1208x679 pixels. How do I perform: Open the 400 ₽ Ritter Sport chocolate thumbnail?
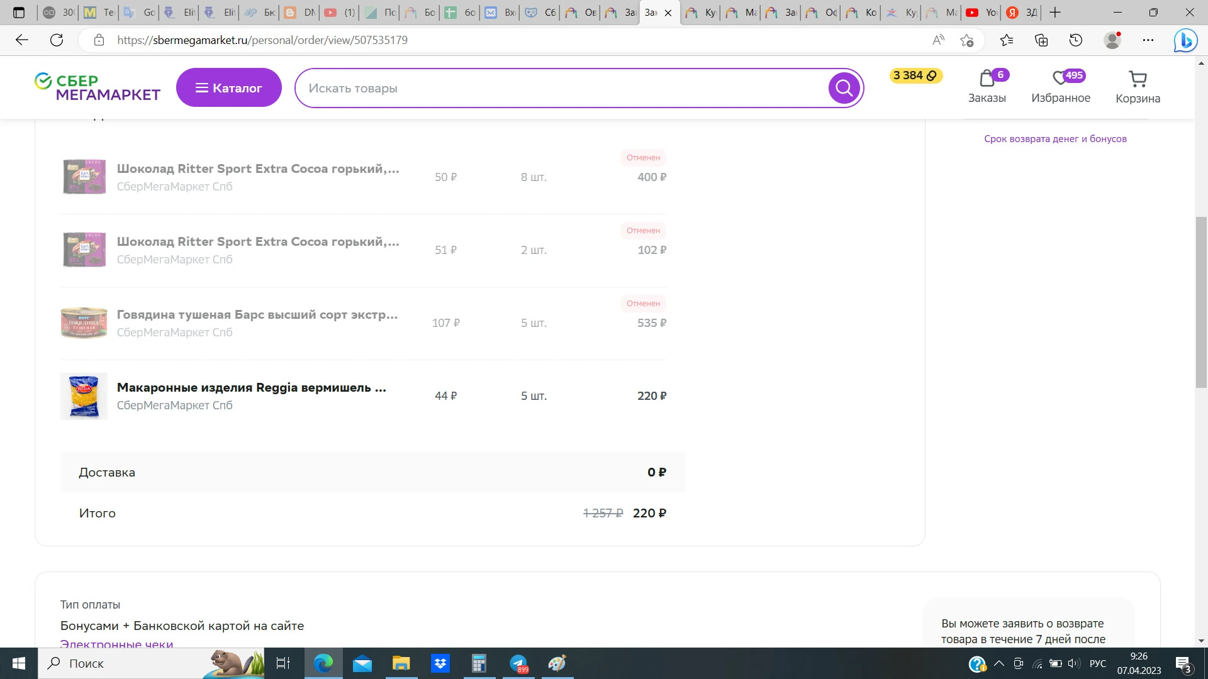point(84,177)
